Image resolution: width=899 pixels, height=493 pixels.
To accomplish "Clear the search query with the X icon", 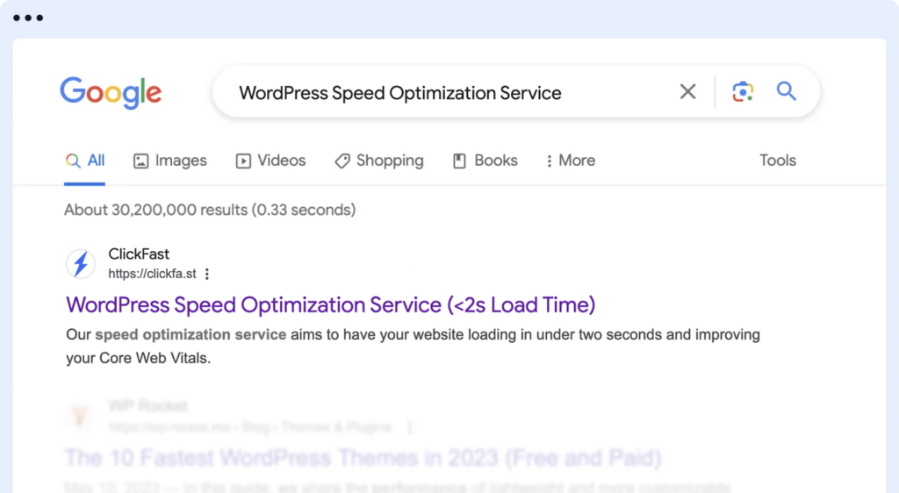I will 687,92.
